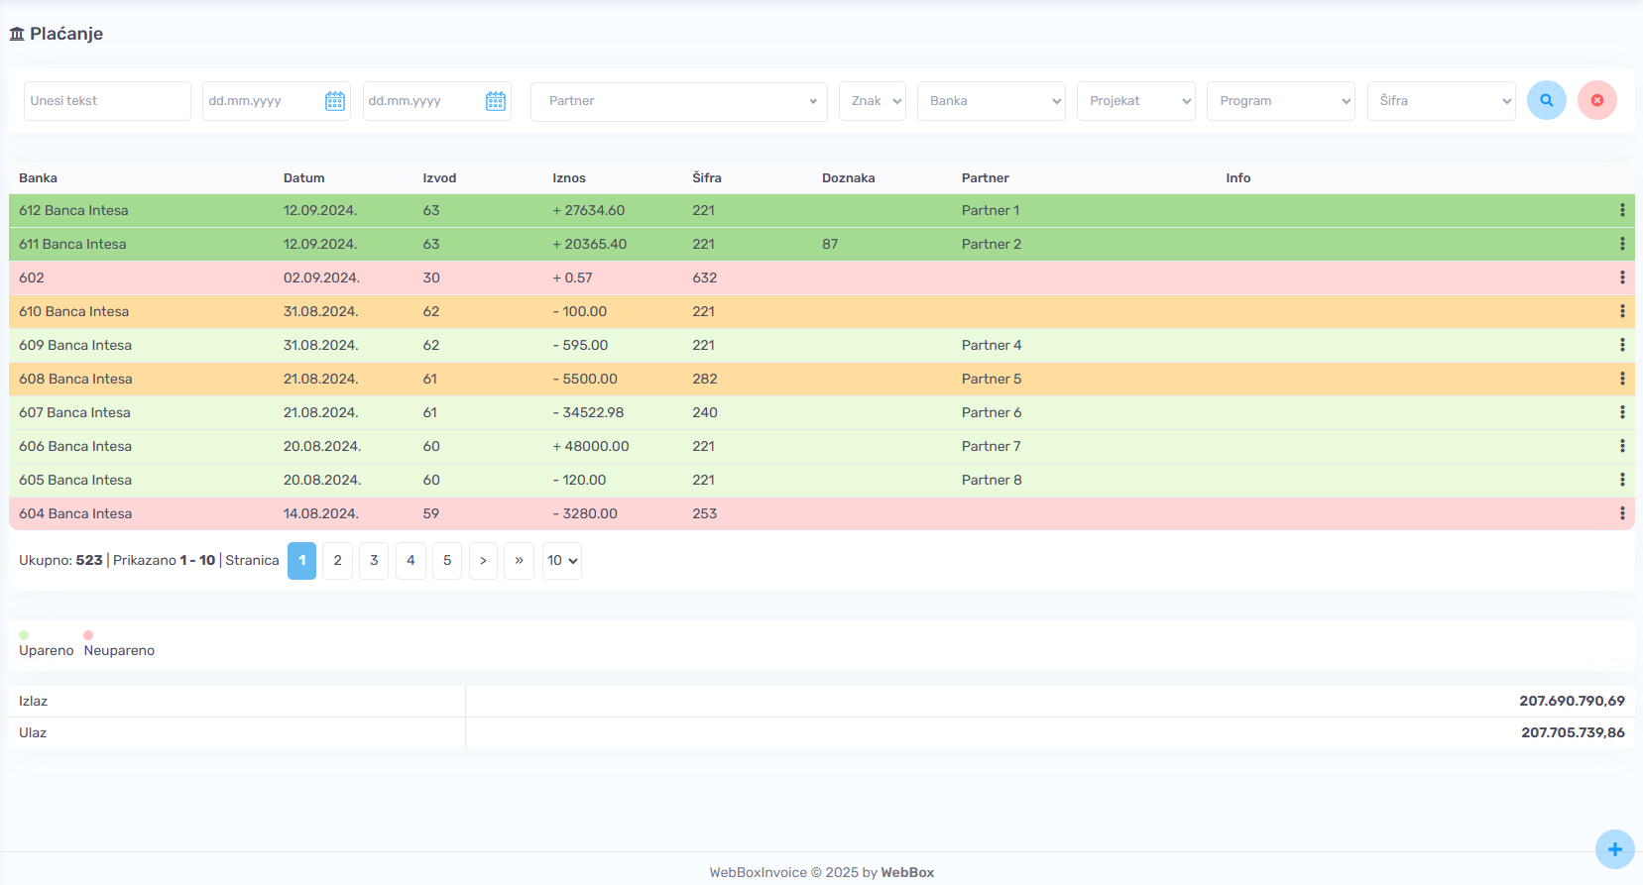This screenshot has height=885, width=1643.
Task: Click amount + 27634.60 cell
Action: (x=589, y=210)
